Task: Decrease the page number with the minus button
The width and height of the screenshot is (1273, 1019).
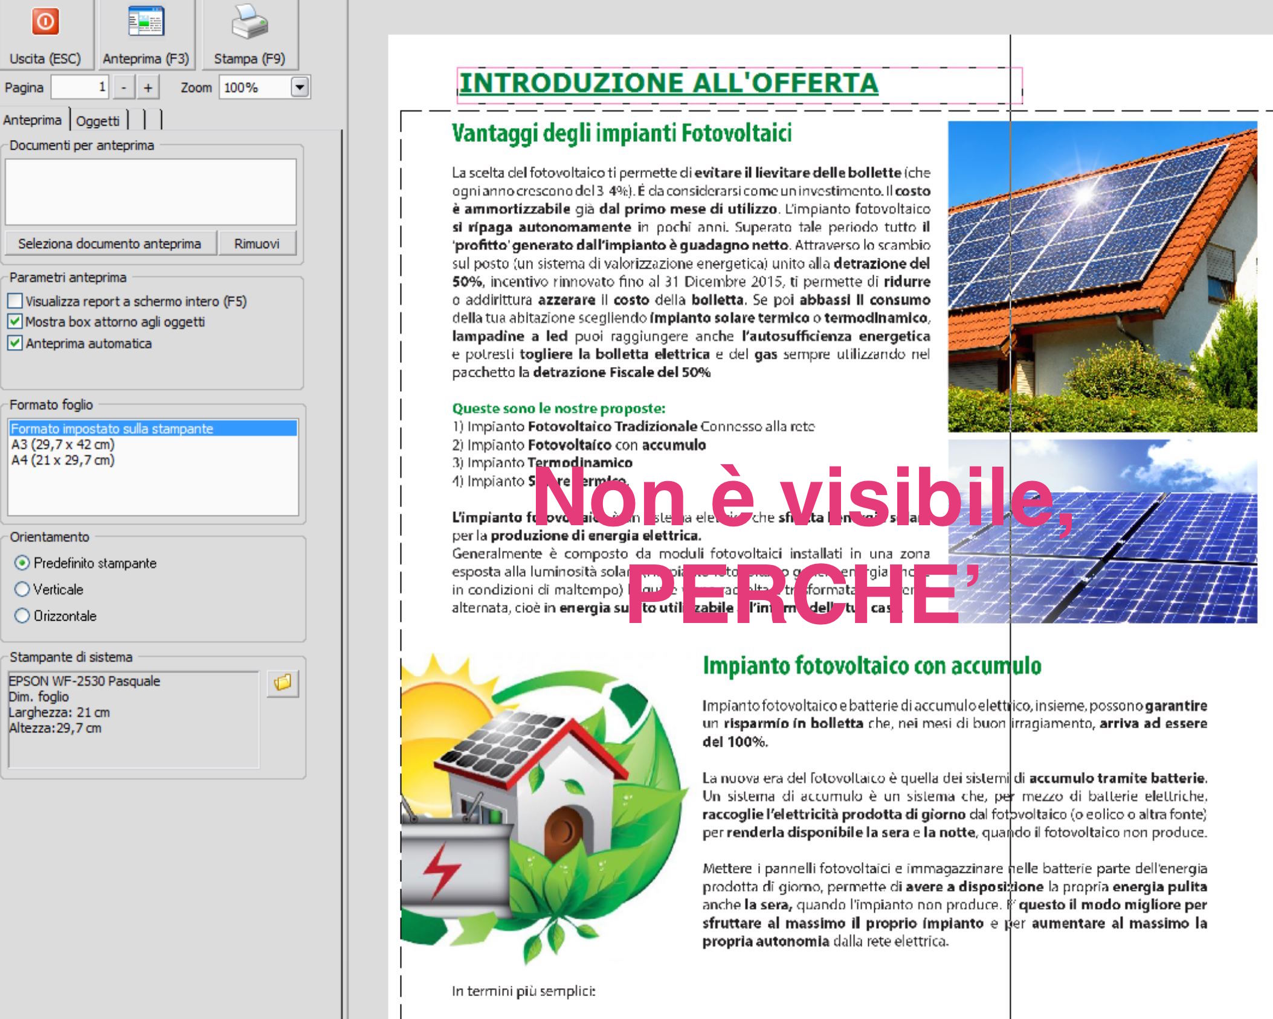Action: [x=124, y=88]
